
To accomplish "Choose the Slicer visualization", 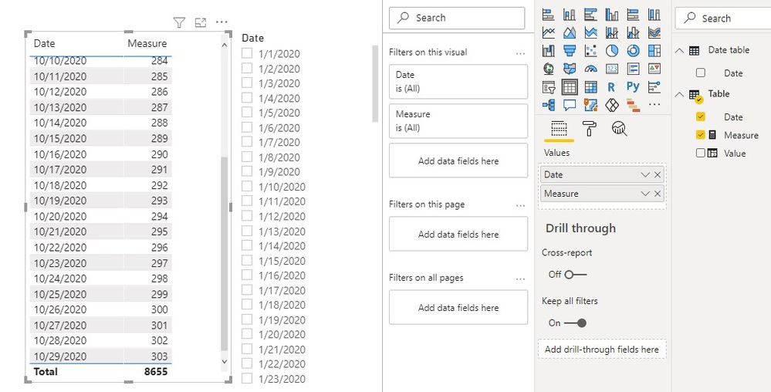I will 548,87.
